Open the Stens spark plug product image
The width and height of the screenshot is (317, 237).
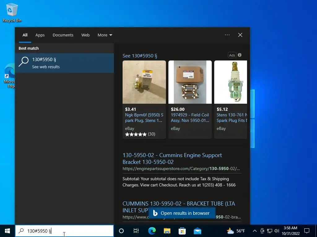(231, 82)
